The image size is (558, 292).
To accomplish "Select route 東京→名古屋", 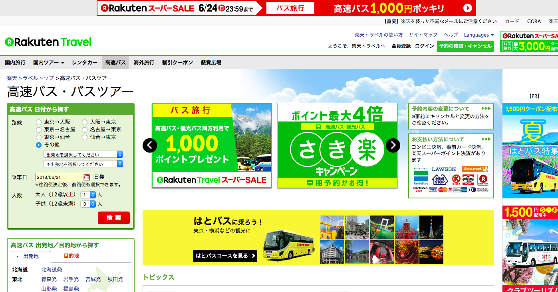I will 39,130.
